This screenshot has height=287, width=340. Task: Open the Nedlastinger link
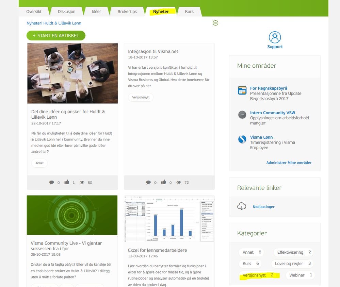pyautogui.click(x=263, y=207)
